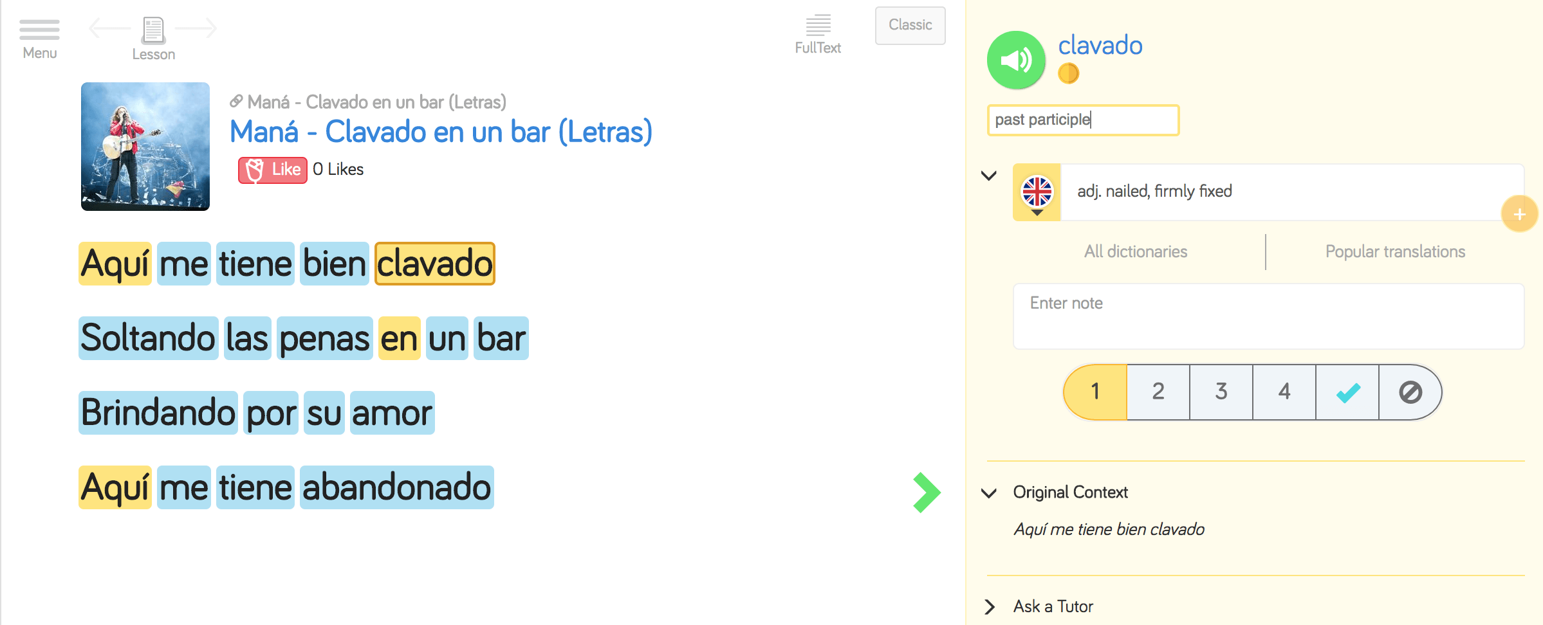The image size is (1543, 625).
Task: Click the yellow plus add-meaning button
Action: 1519,214
